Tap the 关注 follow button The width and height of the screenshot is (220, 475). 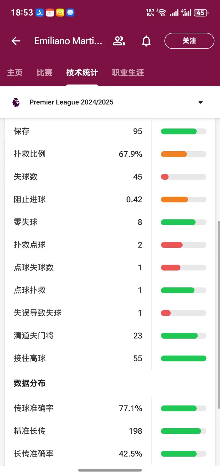pos(189,41)
